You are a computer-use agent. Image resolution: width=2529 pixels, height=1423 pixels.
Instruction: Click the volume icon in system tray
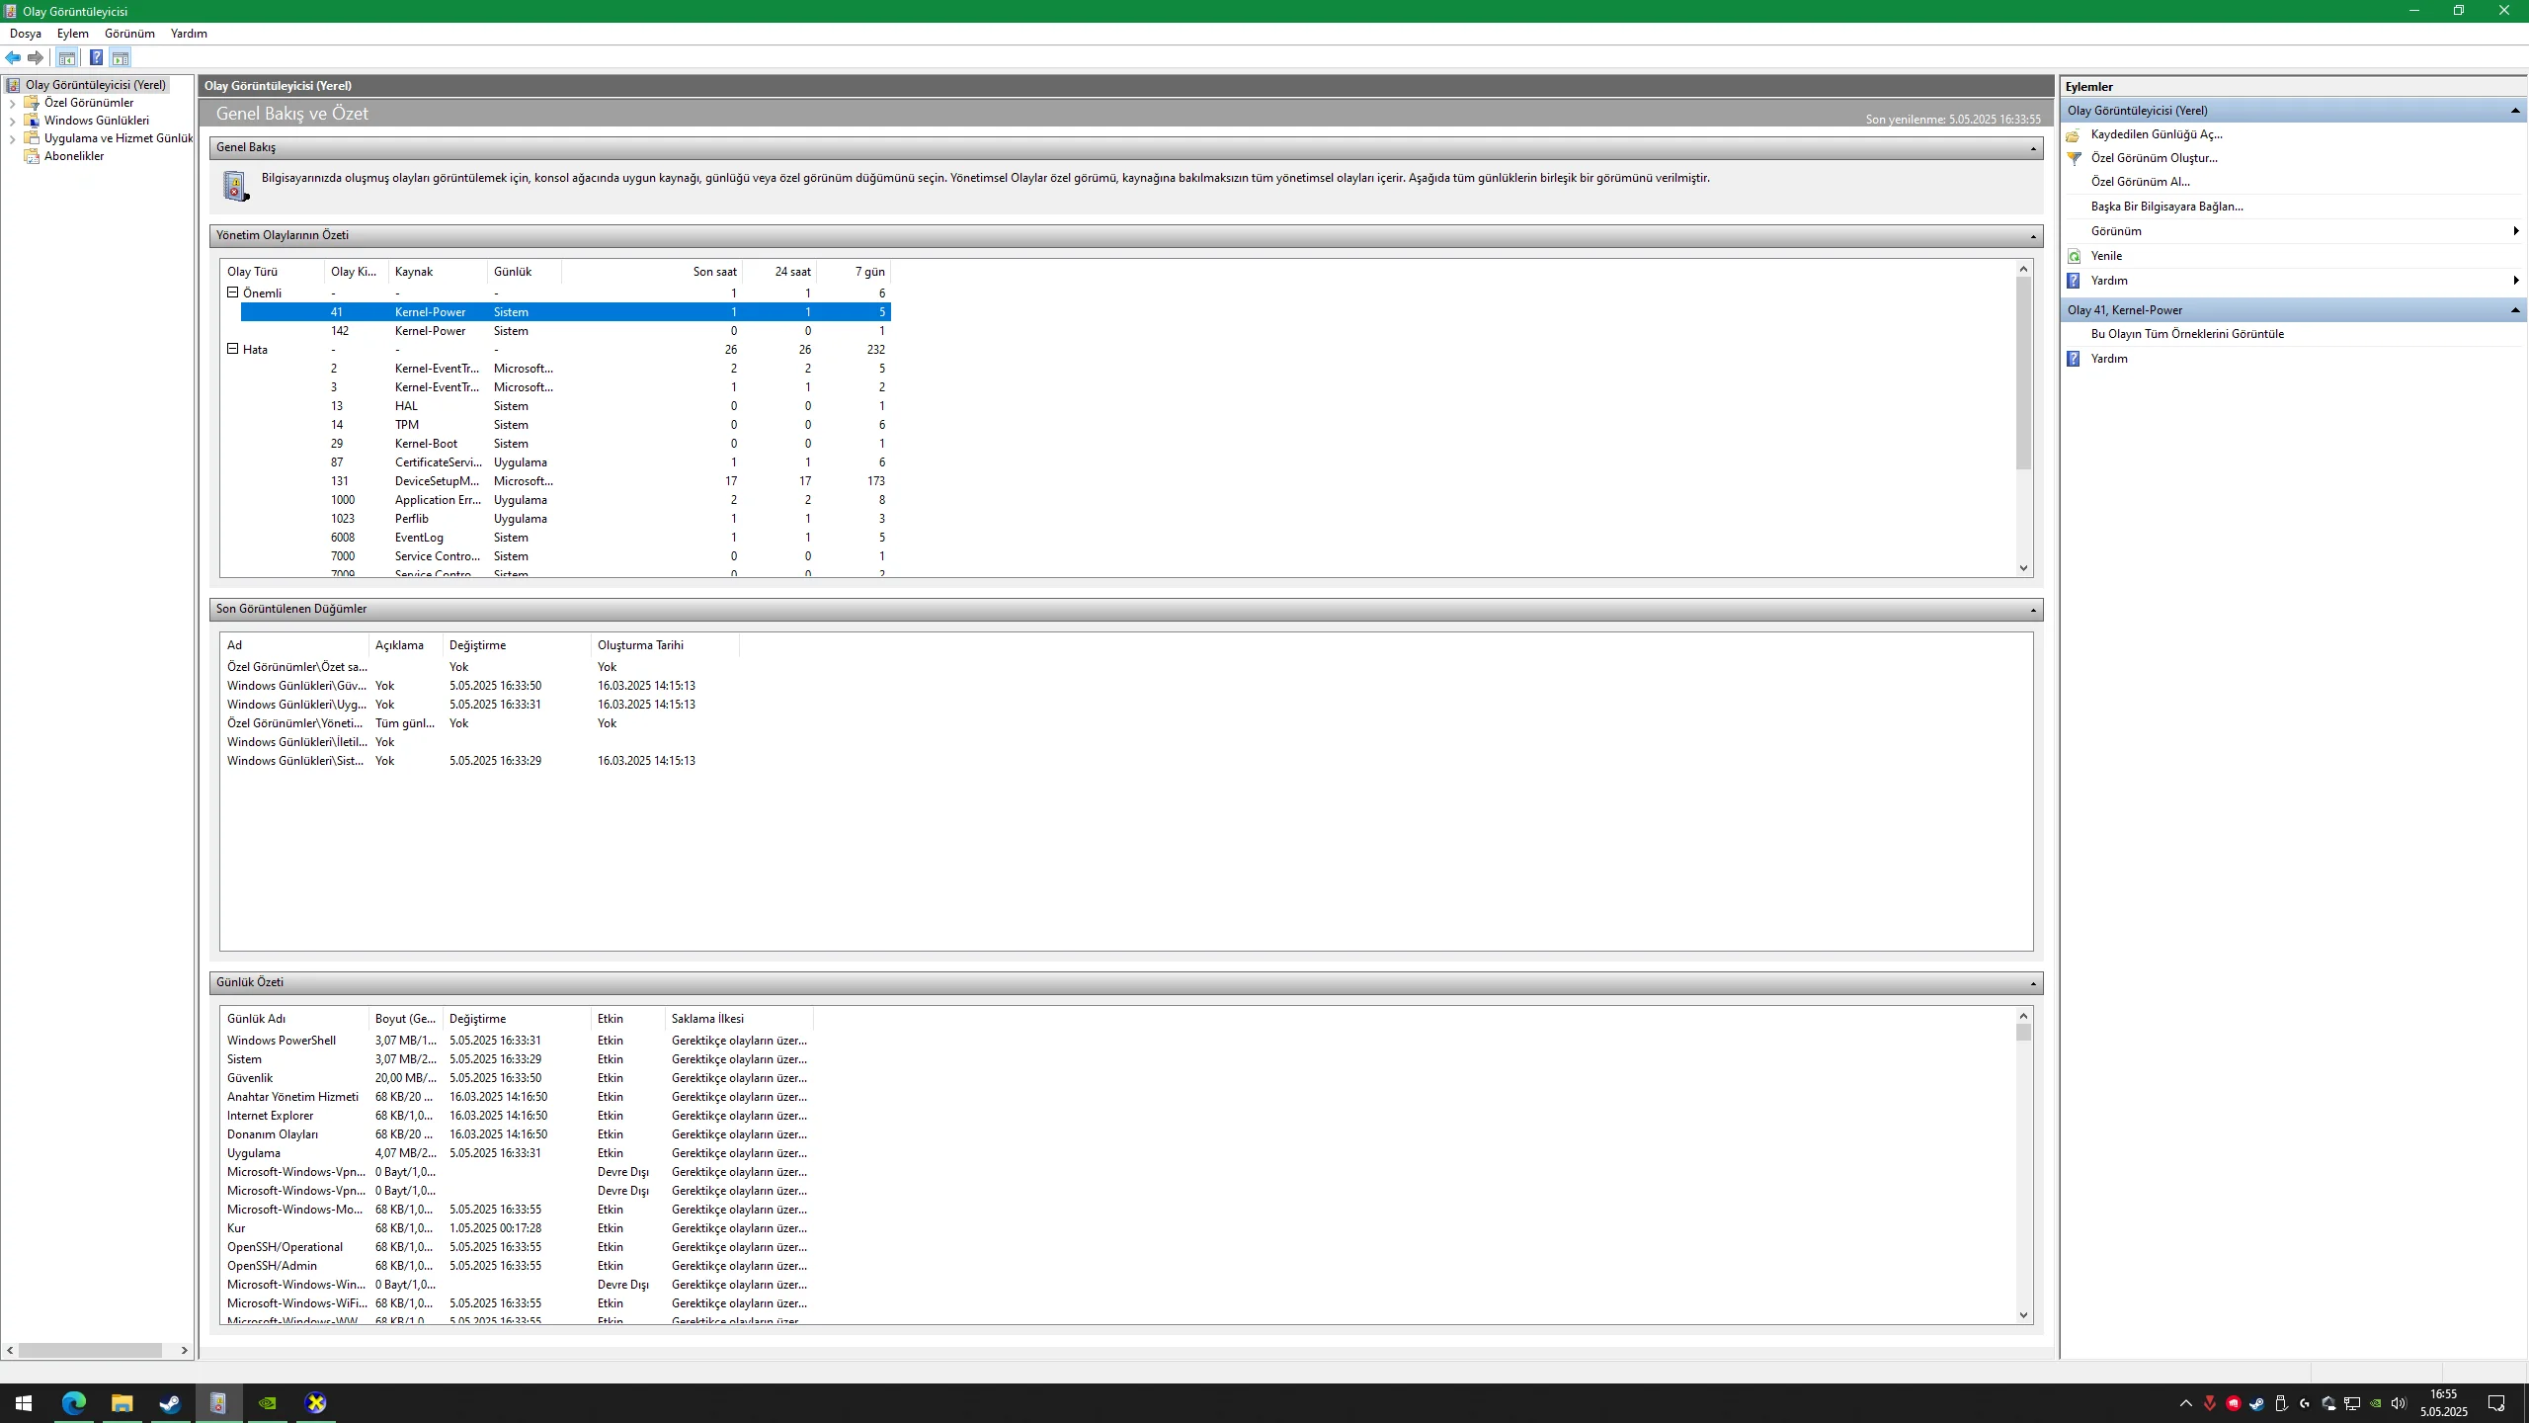(2399, 1403)
